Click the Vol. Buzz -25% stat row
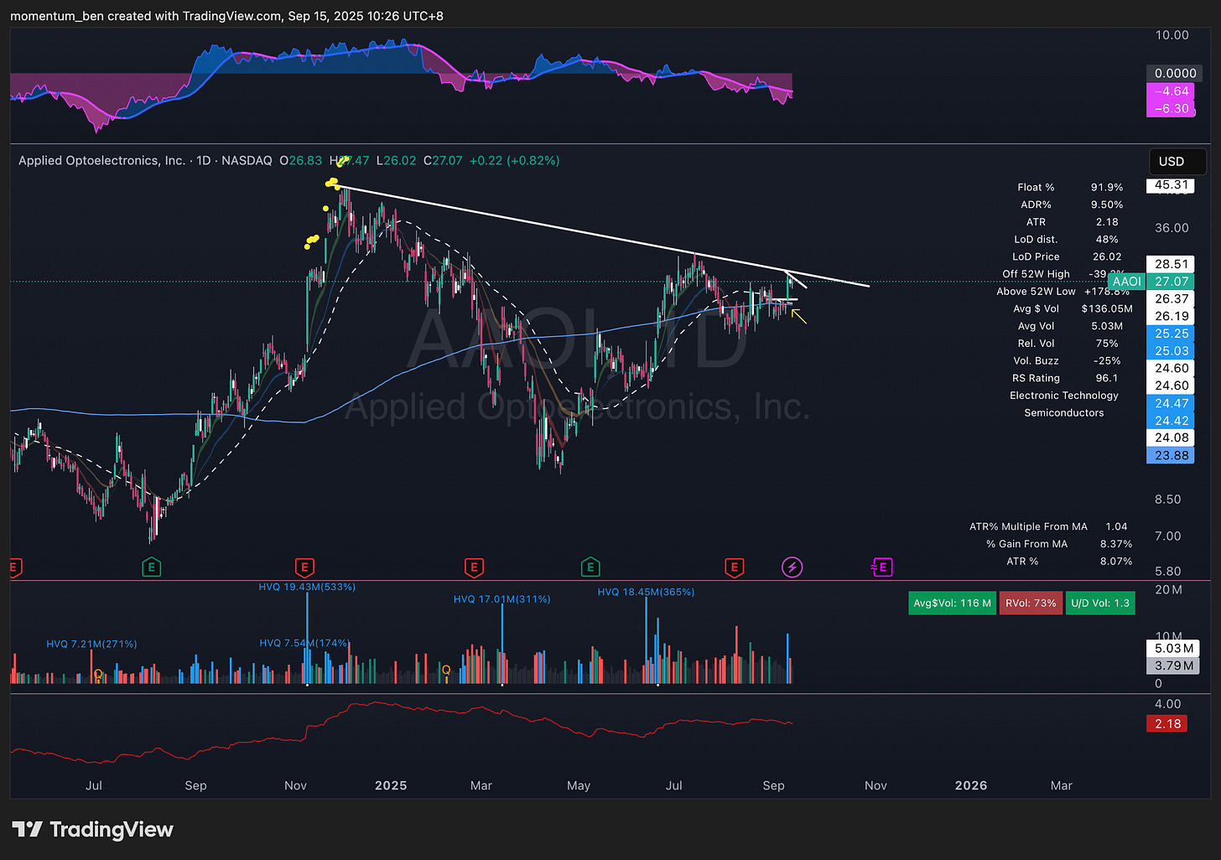This screenshot has width=1221, height=860. pyautogui.click(x=1066, y=360)
